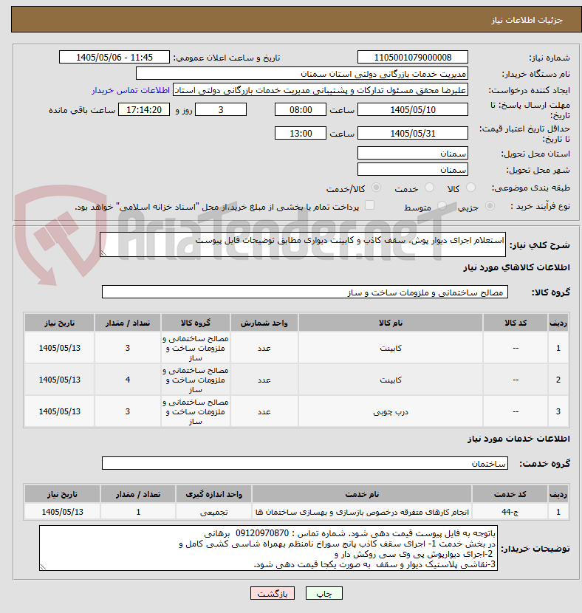The image size is (582, 613).
Task: Click کابینت name in goods row 1
Action: 391,348
